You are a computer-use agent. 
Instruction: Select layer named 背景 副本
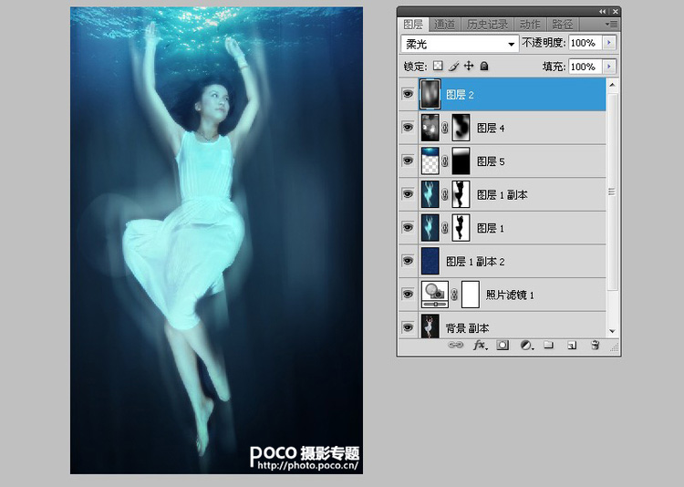(467, 328)
